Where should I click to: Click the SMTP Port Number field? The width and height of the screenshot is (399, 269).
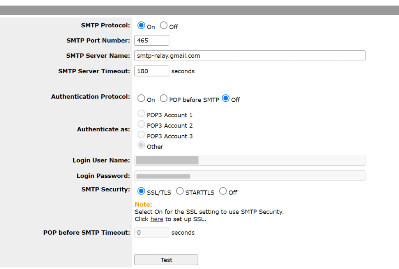pos(151,40)
